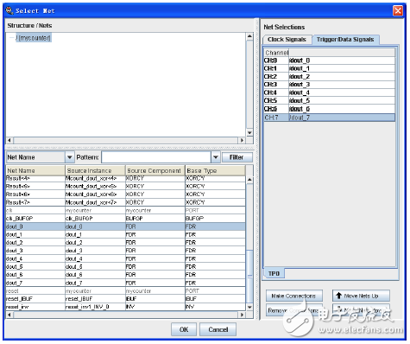Click the up arrow of the net table scrollbar
This screenshot has height=344, width=410.
(249, 179)
